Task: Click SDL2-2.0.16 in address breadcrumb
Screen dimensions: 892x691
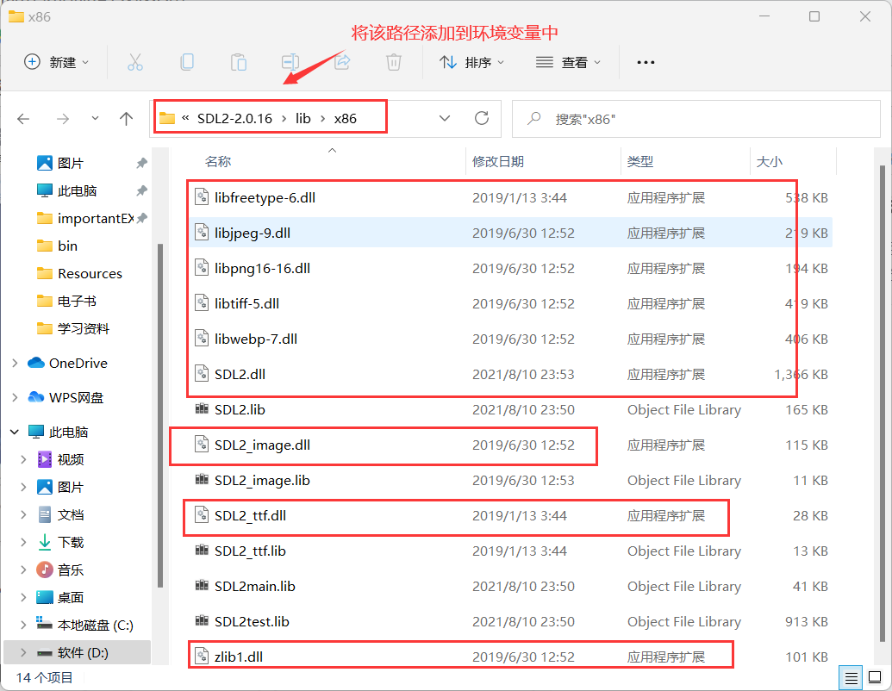Action: (x=234, y=118)
